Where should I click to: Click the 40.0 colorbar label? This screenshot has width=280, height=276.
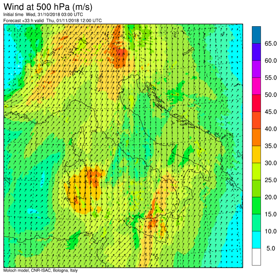point(270,129)
